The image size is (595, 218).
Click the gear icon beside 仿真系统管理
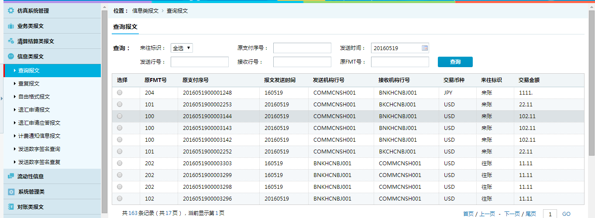[11, 10]
